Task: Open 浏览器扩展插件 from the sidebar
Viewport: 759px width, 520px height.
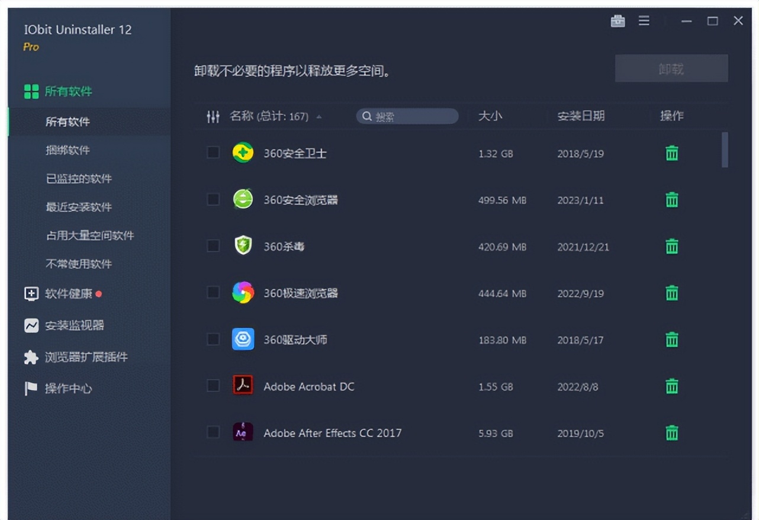Action: click(x=30, y=357)
